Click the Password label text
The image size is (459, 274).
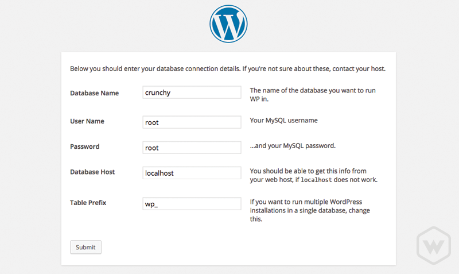pos(84,146)
